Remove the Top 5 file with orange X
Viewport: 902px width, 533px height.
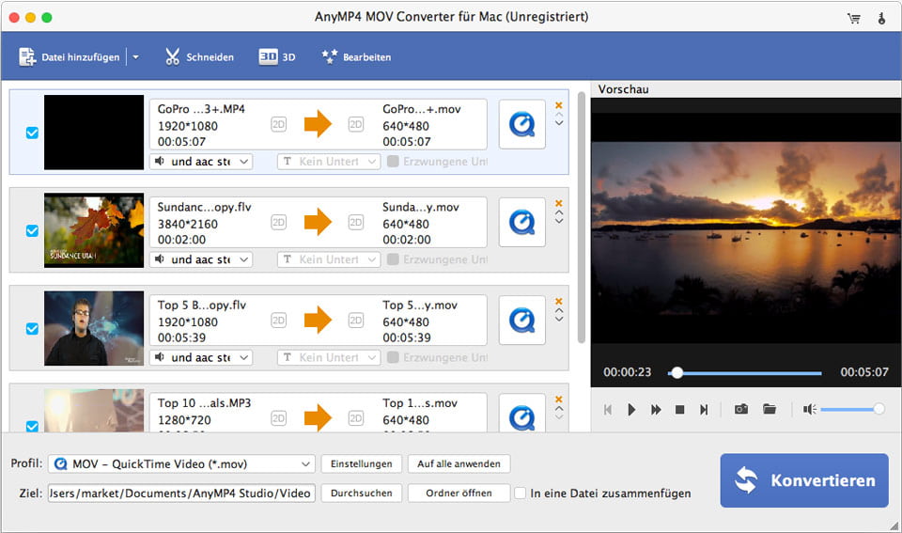click(558, 301)
